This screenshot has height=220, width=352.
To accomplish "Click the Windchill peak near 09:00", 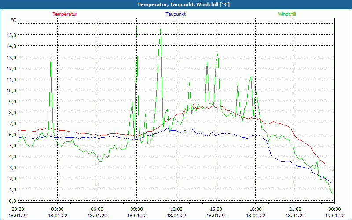I will pyautogui.click(x=137, y=27).
